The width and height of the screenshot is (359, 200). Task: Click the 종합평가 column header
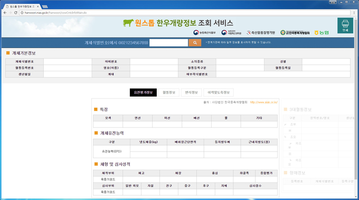click(267, 173)
